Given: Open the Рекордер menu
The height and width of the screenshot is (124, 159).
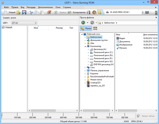Looking at the screenshot, I should [31, 7].
